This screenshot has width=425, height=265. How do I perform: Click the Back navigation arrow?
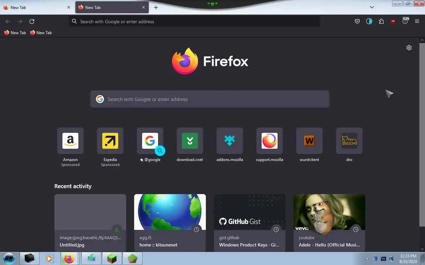click(x=8, y=21)
